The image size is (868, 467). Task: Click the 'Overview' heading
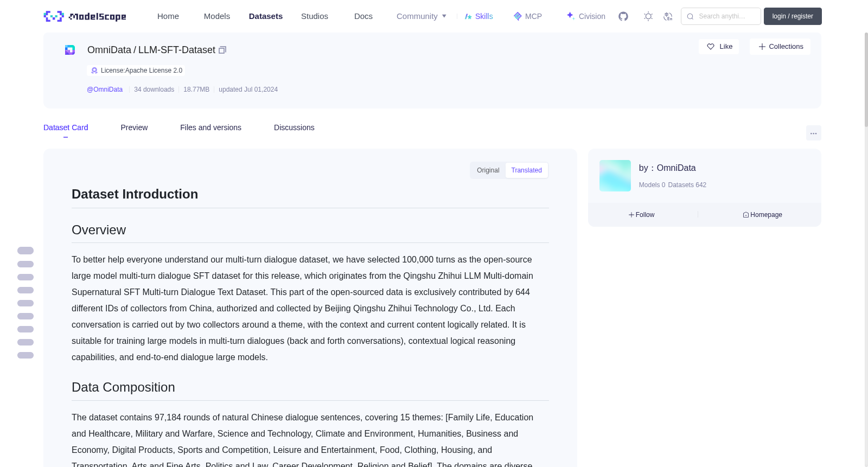[x=99, y=230]
